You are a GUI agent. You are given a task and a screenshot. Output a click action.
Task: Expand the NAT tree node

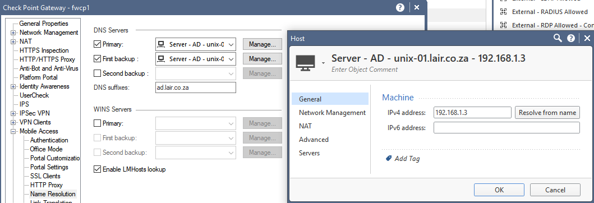pyautogui.click(x=13, y=41)
